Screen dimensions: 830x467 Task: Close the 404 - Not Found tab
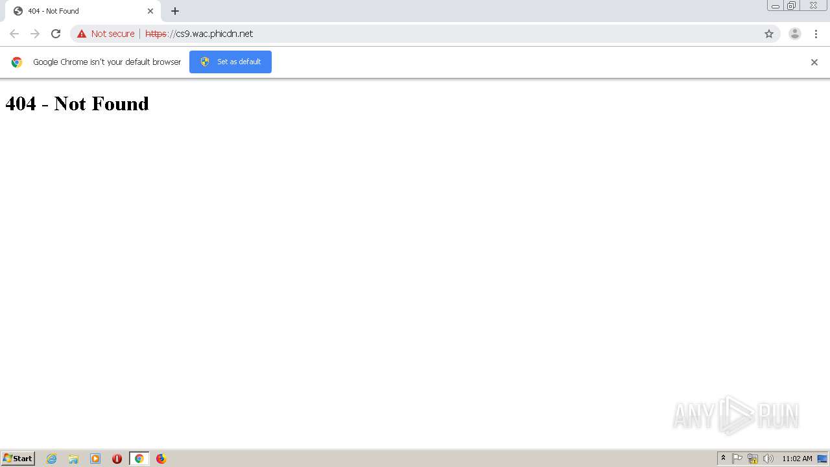(150, 11)
